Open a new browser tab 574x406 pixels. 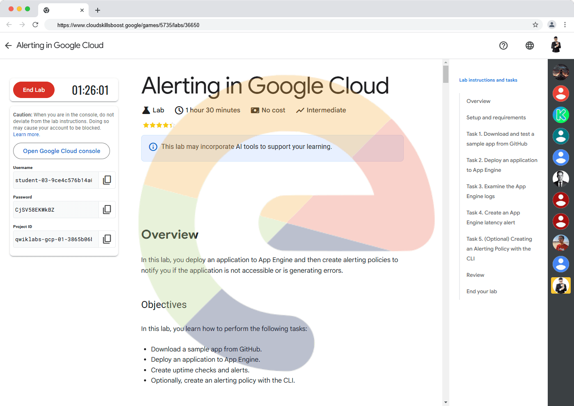[98, 10]
